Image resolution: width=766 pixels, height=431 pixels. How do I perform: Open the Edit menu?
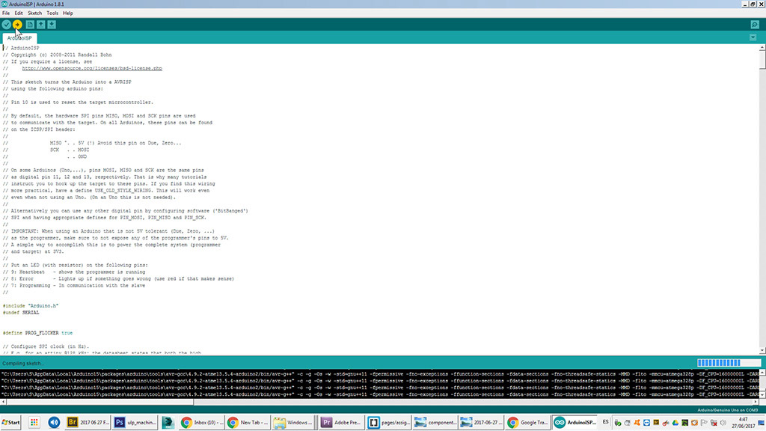[19, 13]
